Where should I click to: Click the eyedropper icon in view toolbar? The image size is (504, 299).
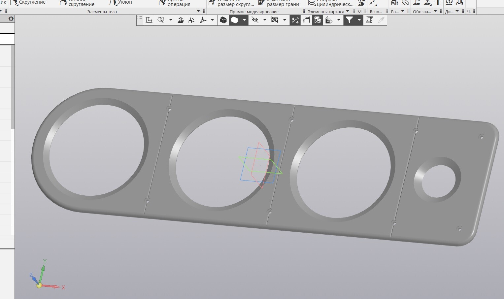[381, 20]
